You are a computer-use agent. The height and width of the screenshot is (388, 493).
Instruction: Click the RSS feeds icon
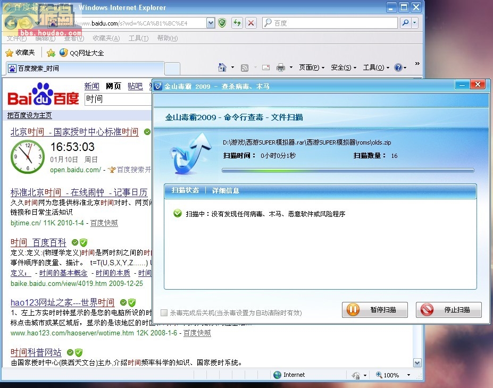[x=245, y=68]
